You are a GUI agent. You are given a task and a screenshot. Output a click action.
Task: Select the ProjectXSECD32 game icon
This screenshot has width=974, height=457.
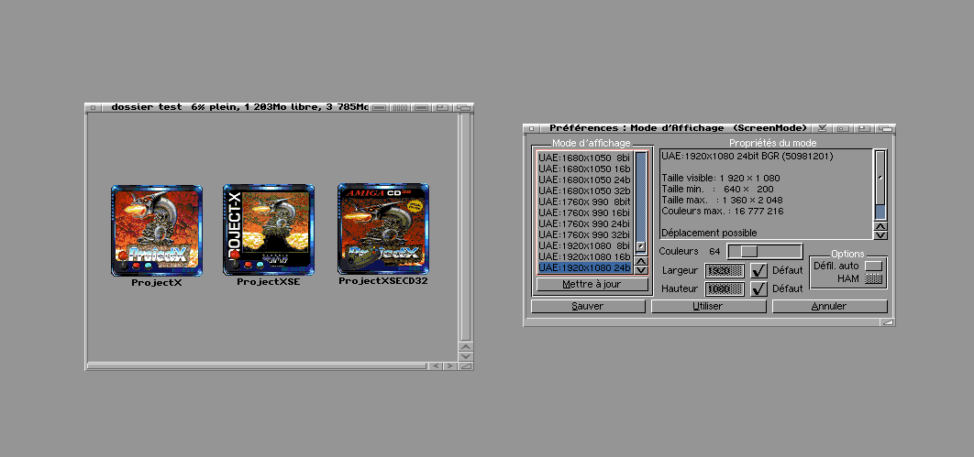click(x=383, y=229)
